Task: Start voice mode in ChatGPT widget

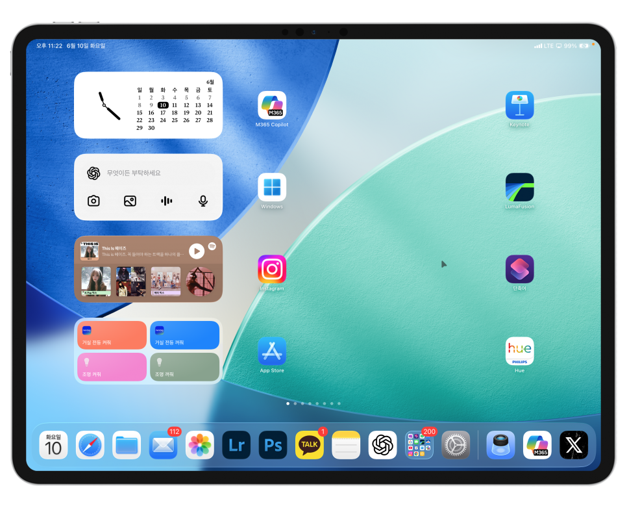Action: (x=166, y=201)
